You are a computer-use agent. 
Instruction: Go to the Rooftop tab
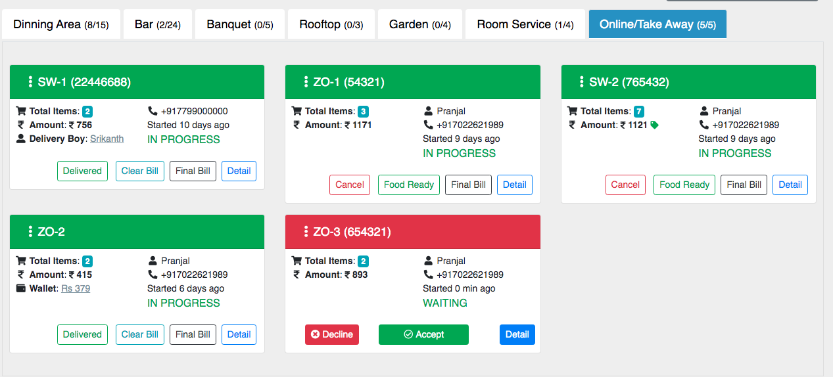(x=331, y=24)
